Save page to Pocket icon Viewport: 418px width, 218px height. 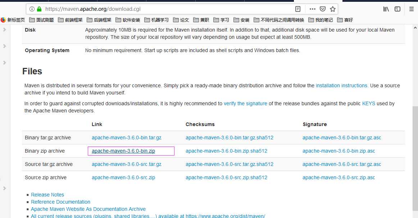323,9
